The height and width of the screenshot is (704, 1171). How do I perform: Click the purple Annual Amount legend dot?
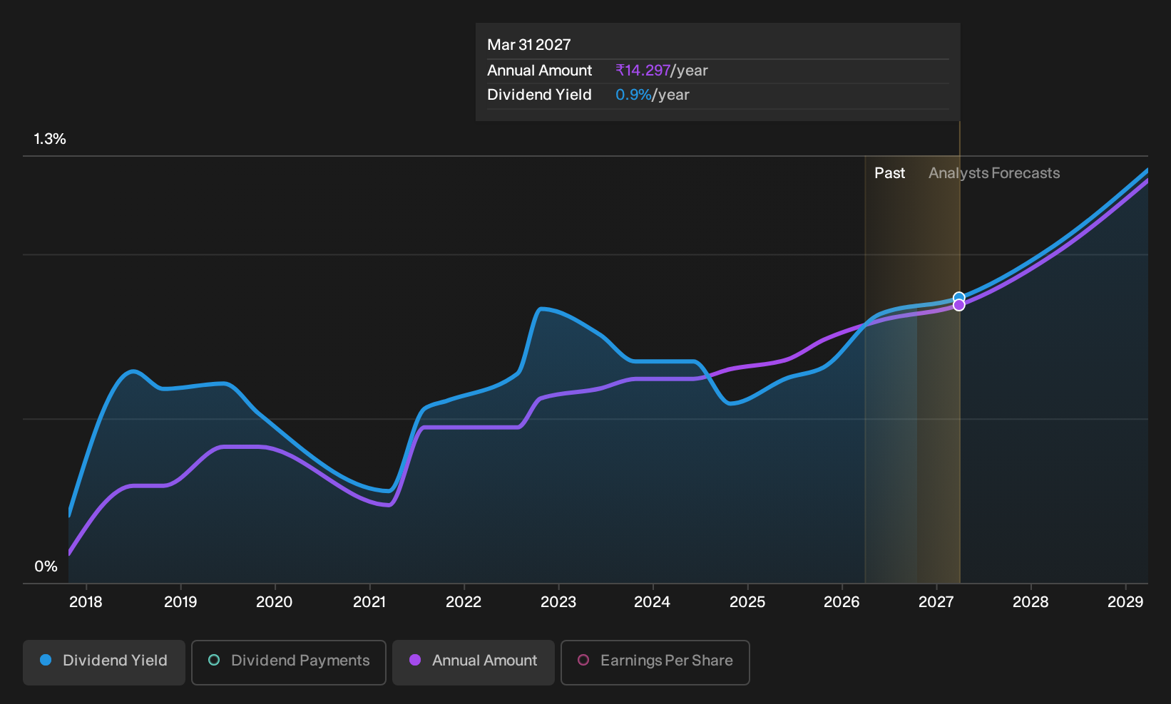pos(415,661)
